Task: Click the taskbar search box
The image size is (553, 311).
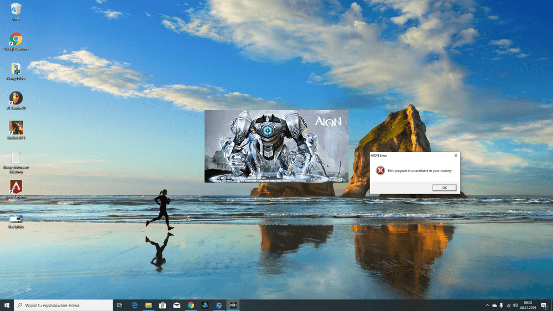Action: [x=64, y=305]
